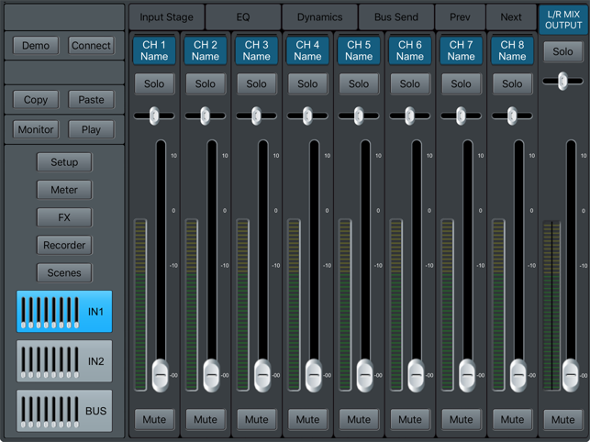Go to the Bus Send tab

pos(396,17)
